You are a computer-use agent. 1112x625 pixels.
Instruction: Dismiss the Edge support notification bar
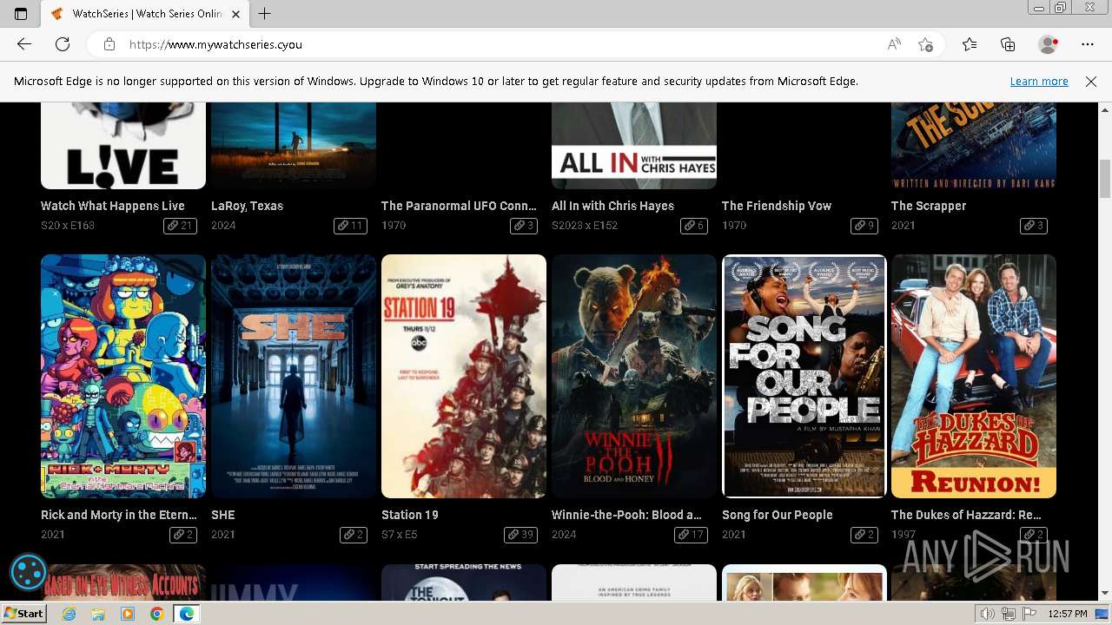1091,82
